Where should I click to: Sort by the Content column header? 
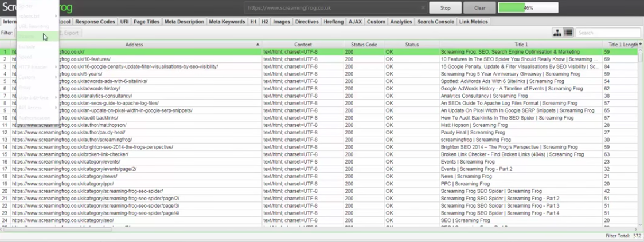coord(303,44)
